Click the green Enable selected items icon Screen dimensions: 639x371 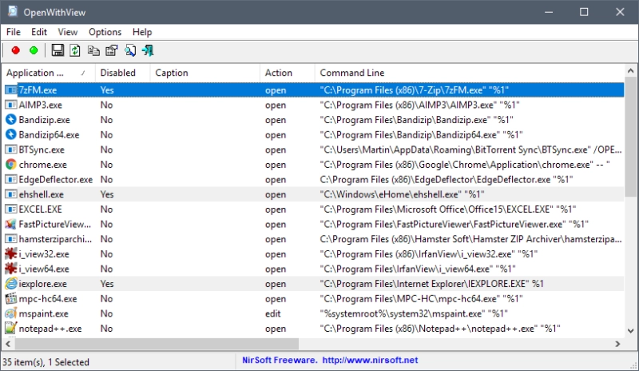[34, 50]
